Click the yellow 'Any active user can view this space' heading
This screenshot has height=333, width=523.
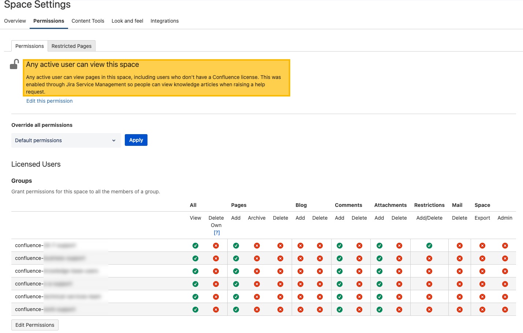pos(82,64)
